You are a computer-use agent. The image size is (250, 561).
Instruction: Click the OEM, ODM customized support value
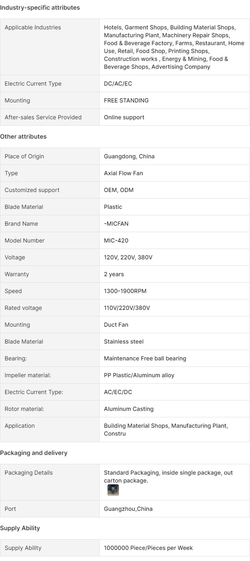tap(119, 190)
